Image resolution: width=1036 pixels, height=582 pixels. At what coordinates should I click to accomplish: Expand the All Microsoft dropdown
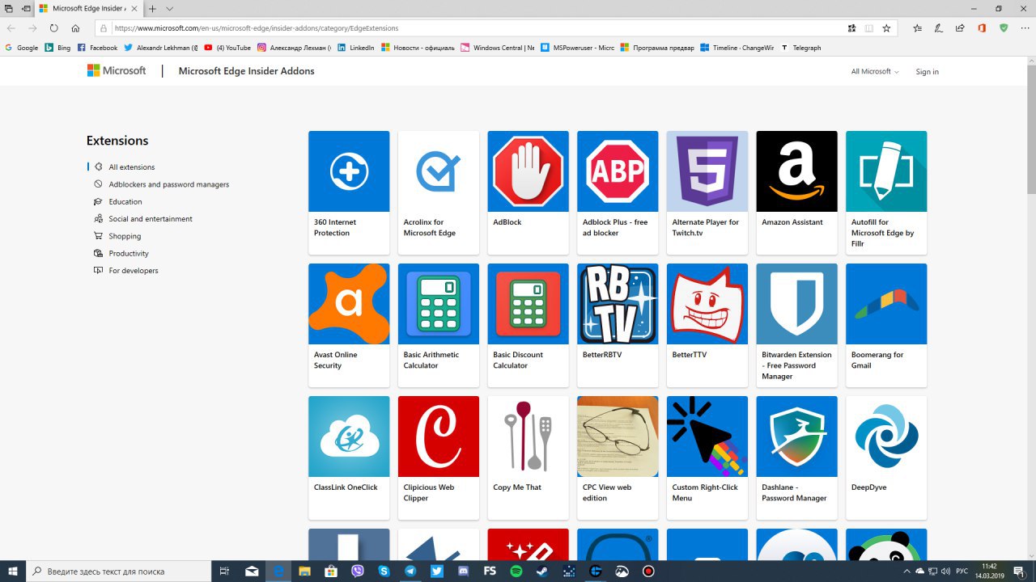pos(875,72)
